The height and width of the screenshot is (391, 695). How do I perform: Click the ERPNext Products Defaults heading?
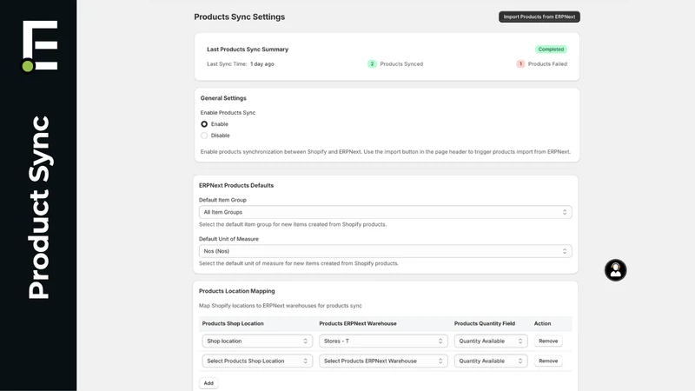click(236, 185)
